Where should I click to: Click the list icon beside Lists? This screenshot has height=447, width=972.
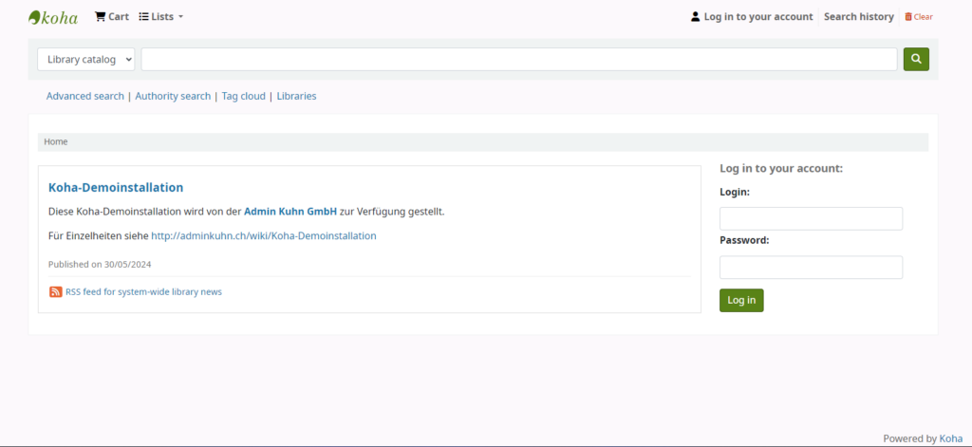144,17
